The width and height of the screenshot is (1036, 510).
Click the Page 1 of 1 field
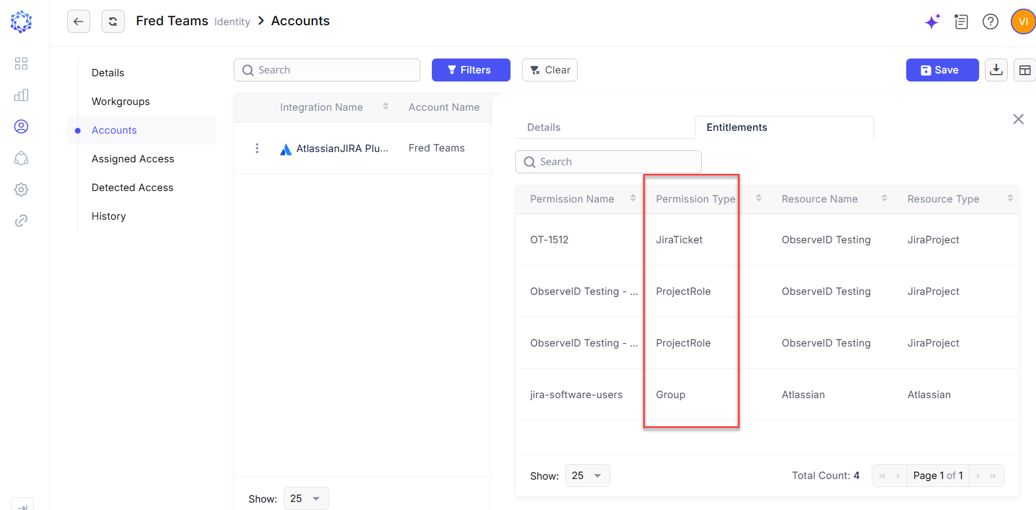[938, 476]
